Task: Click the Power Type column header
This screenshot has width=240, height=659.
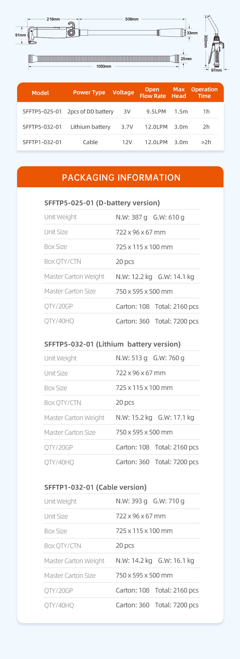Action: point(89,93)
